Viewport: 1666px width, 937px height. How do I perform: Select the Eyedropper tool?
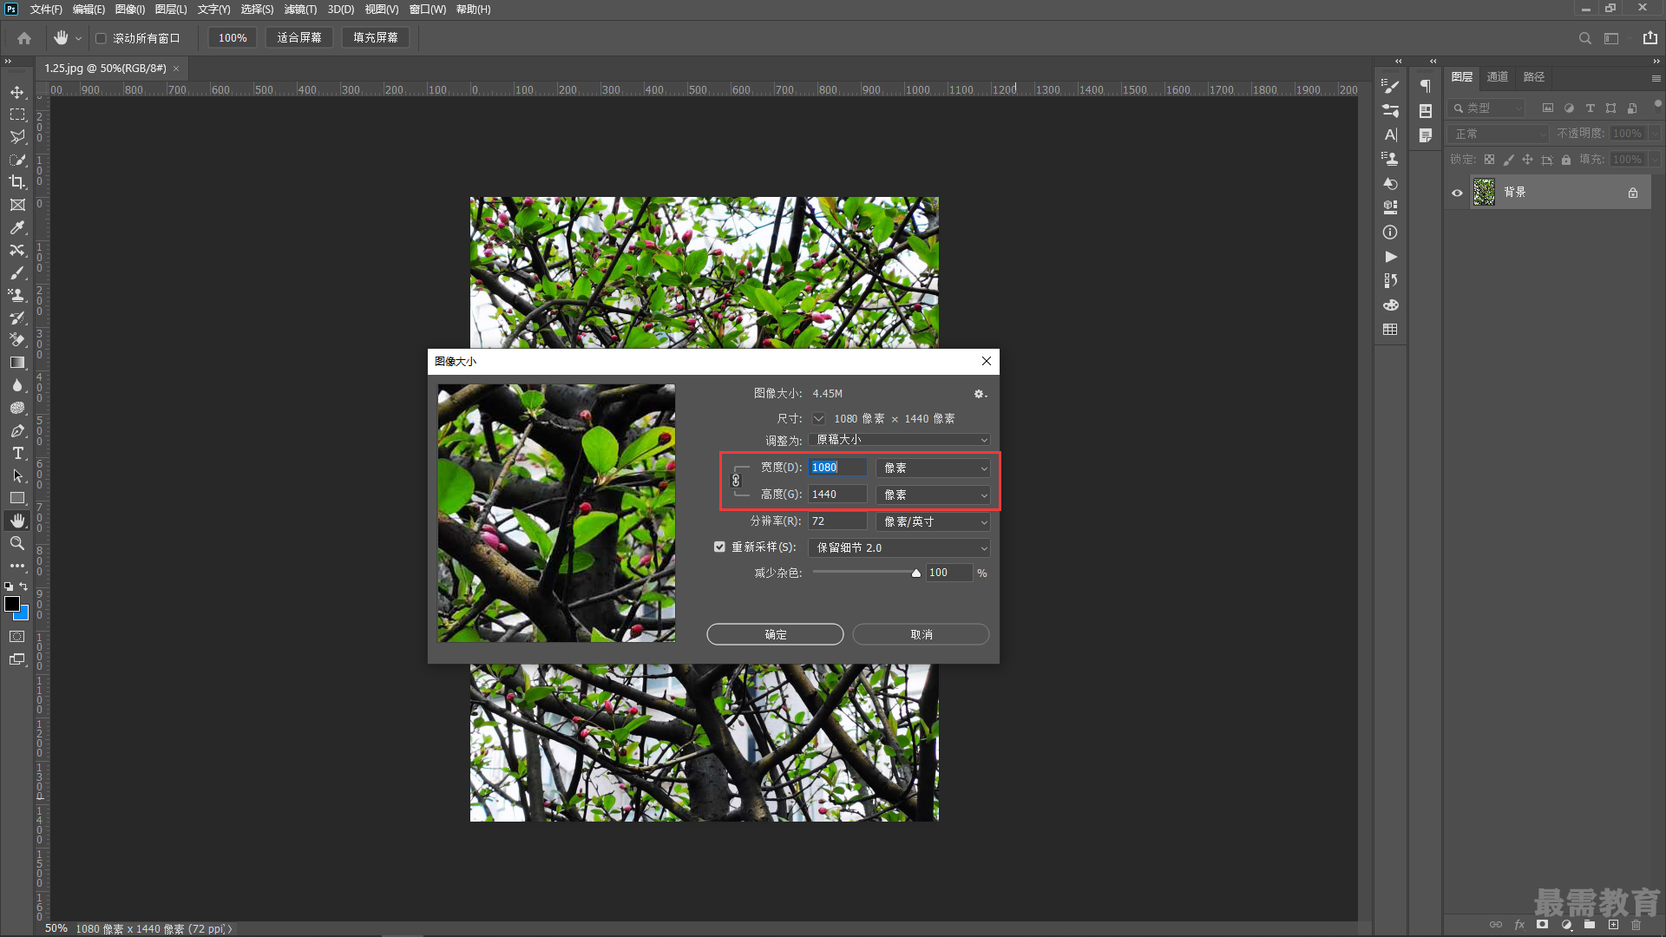pyautogui.click(x=16, y=226)
